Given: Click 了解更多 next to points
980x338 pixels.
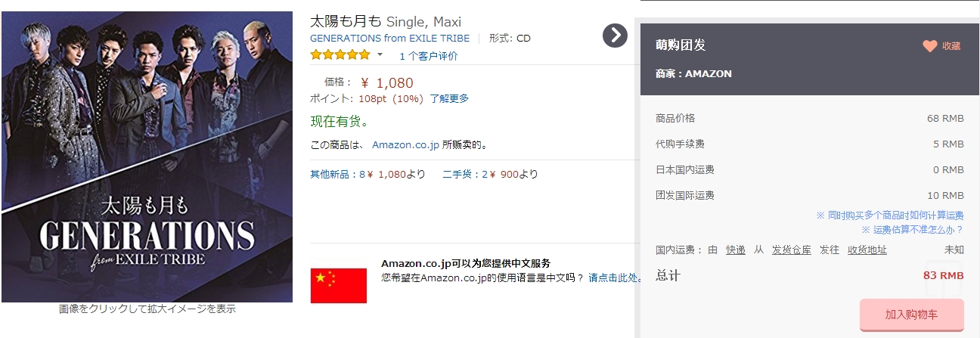Looking at the screenshot, I should 449,98.
